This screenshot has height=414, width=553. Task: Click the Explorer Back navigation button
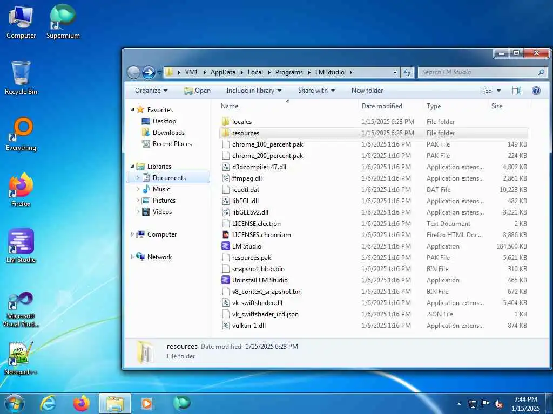133,72
